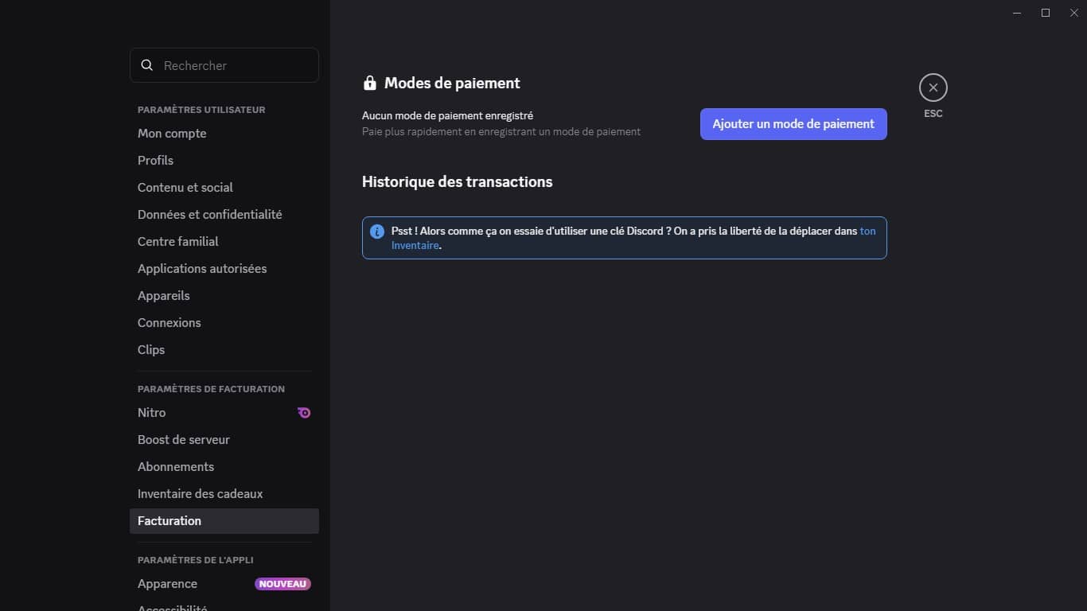The image size is (1087, 611).
Task: Click the ESC close circle icon
Action: pos(933,88)
